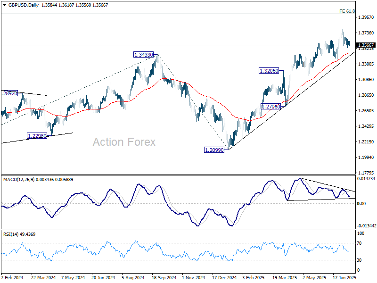Click the 1.22980 price label
The image size is (377, 283).
36,136
